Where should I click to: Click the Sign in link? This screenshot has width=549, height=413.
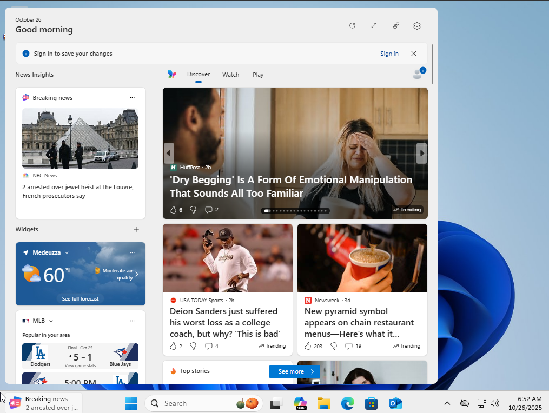click(389, 54)
